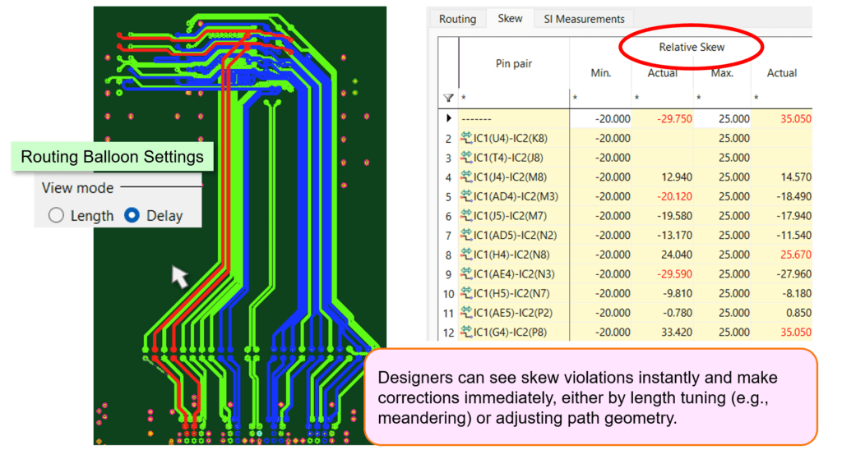Click the 33.420 value cell
The height and width of the screenshot is (459, 842).
click(x=677, y=332)
